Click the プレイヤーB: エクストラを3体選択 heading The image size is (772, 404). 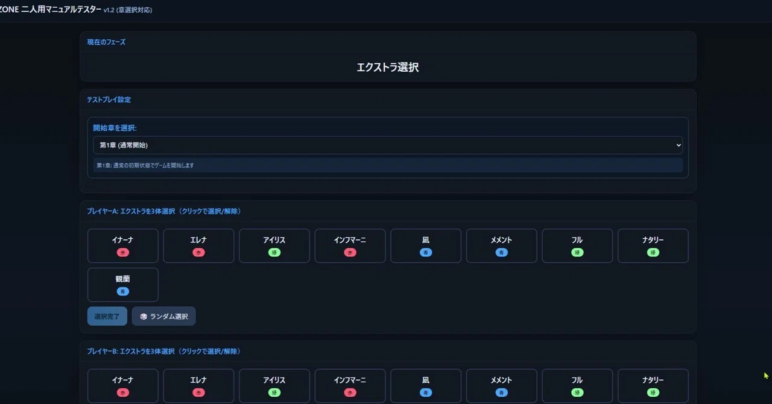coord(164,352)
